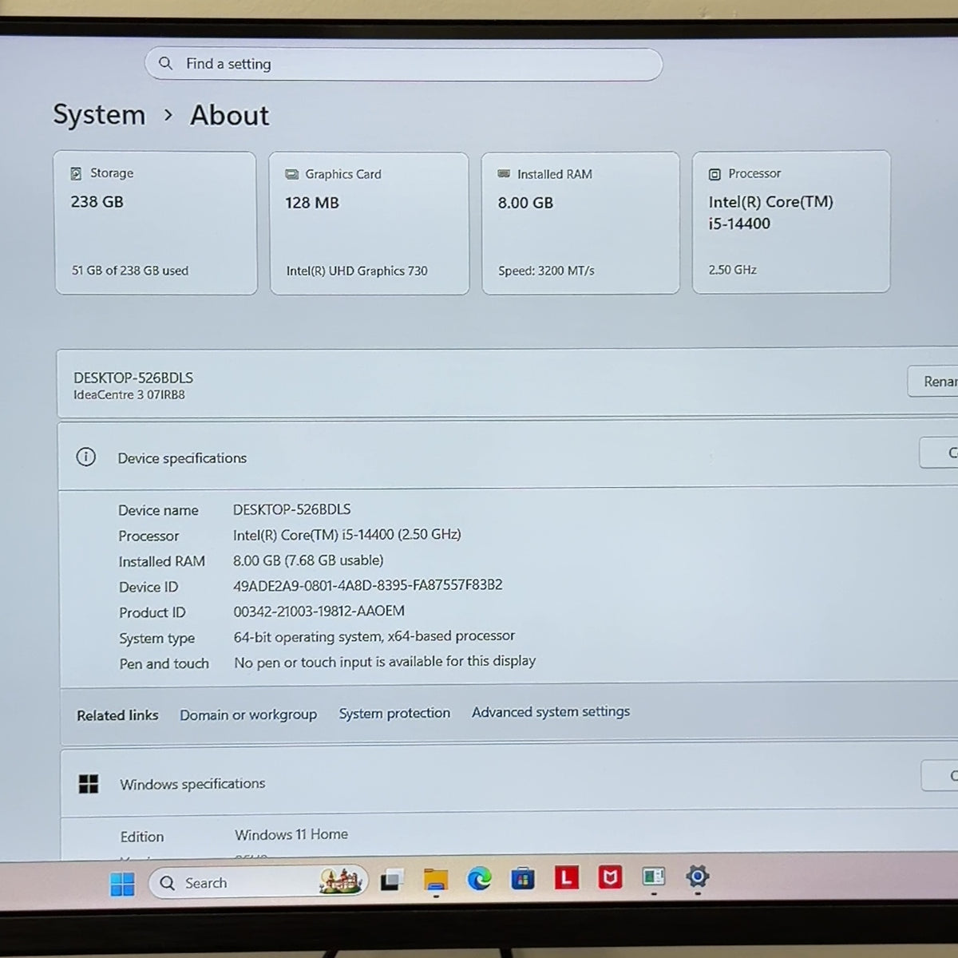The width and height of the screenshot is (958, 958).
Task: Go back to System in the breadcrumb
Action: point(100,115)
